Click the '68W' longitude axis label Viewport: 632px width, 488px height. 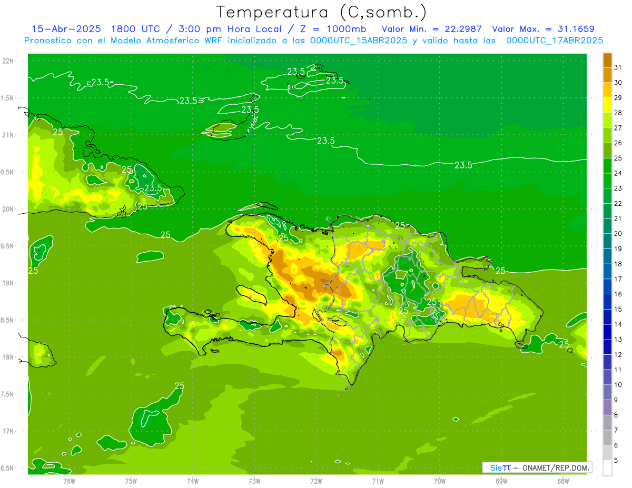point(563,481)
